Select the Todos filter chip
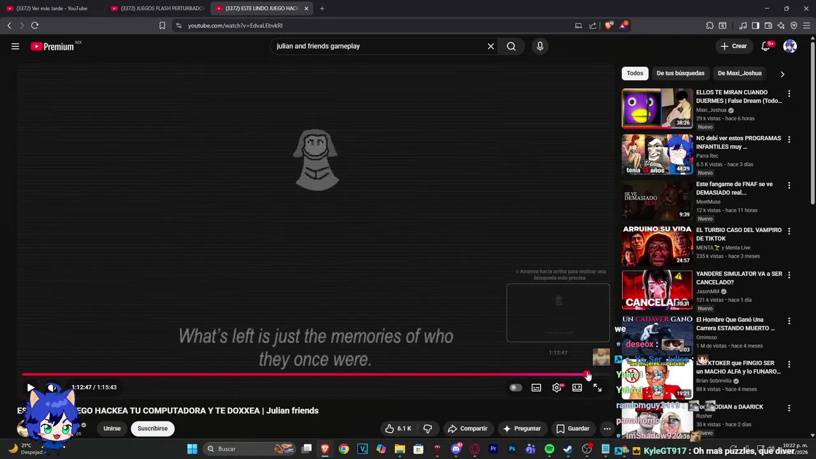Image resolution: width=816 pixels, height=459 pixels. pos(635,73)
